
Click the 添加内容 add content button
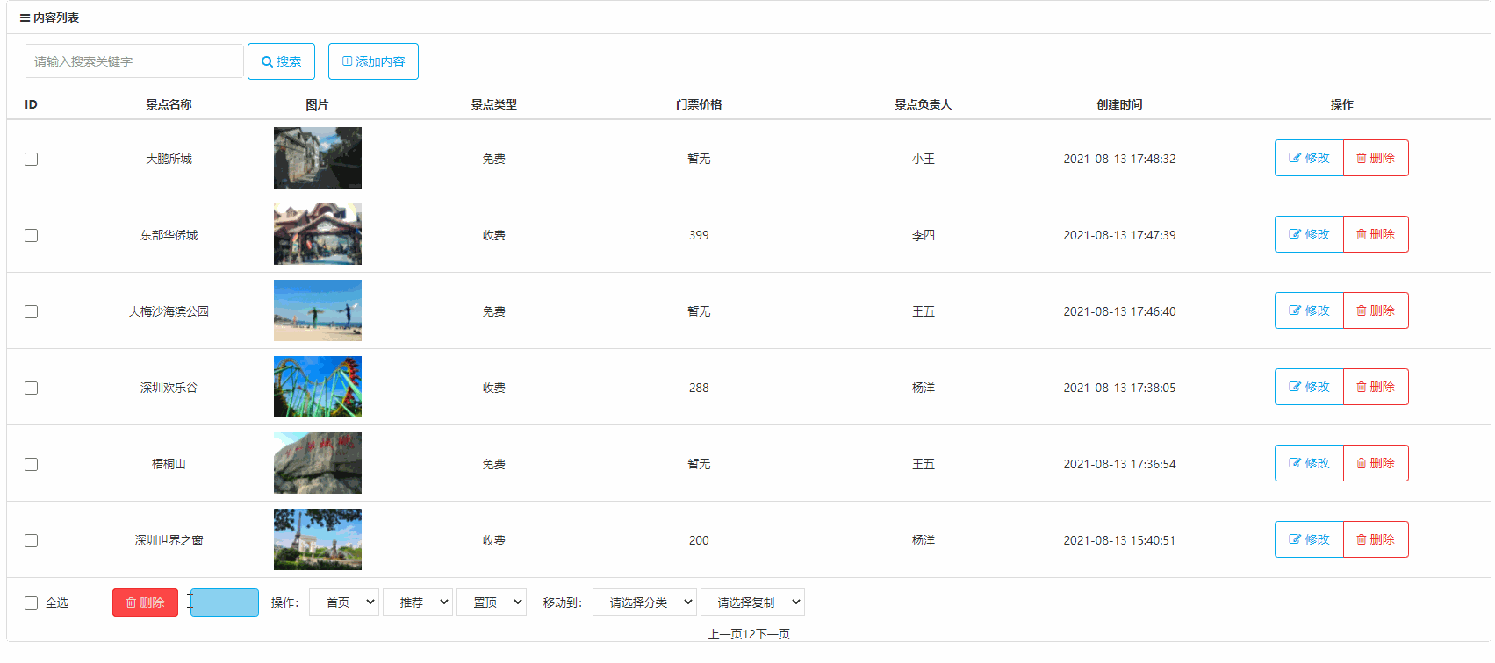click(x=373, y=61)
